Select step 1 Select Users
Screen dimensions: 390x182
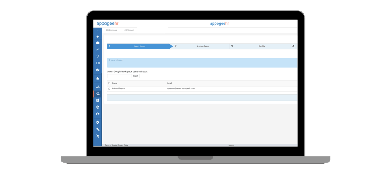(140, 46)
